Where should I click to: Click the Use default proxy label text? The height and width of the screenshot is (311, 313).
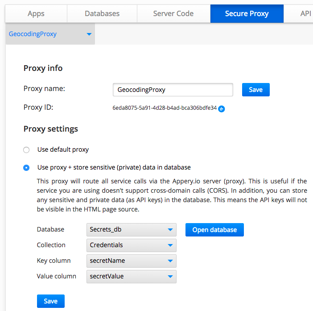tap(63, 149)
